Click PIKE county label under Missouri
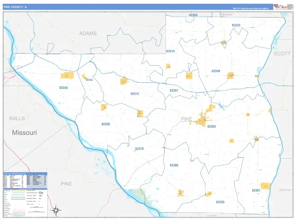 click(66, 184)
